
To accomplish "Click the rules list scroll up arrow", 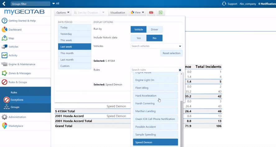I will 181,74.
